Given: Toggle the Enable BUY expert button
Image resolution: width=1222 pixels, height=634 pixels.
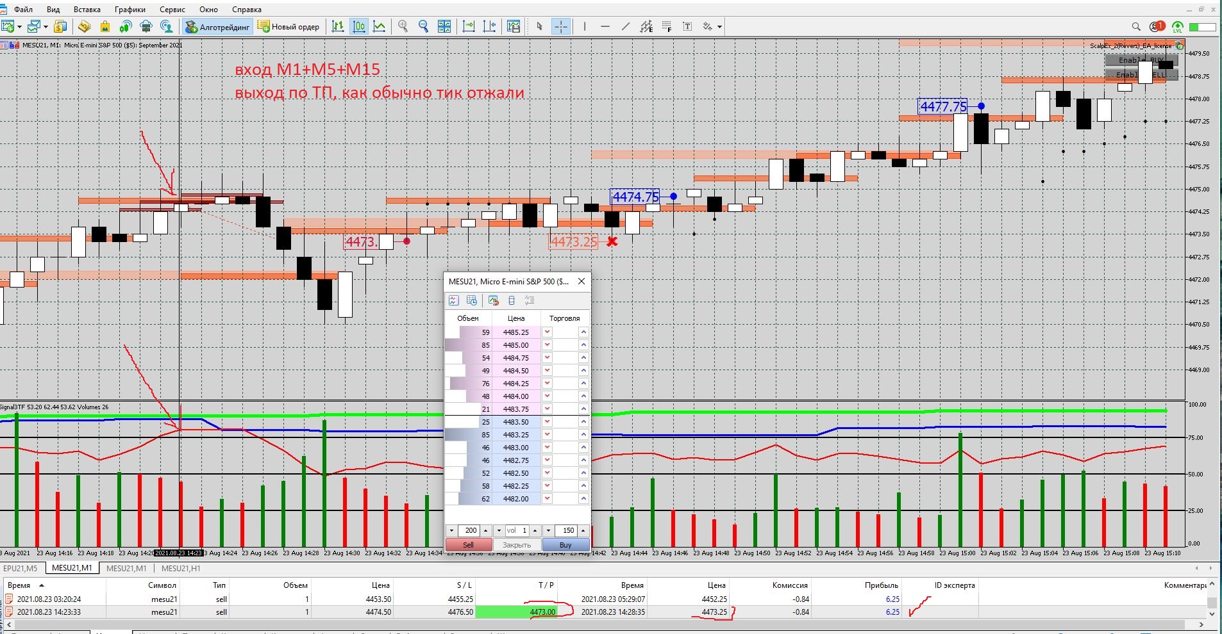Looking at the screenshot, I should coord(1141,60).
